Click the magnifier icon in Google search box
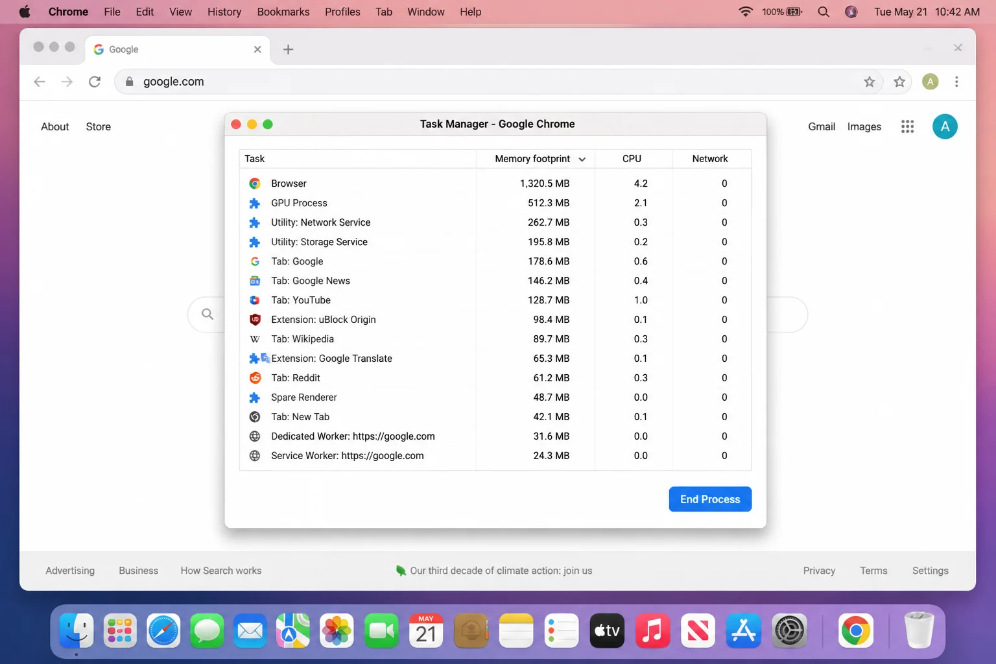 [x=207, y=314]
